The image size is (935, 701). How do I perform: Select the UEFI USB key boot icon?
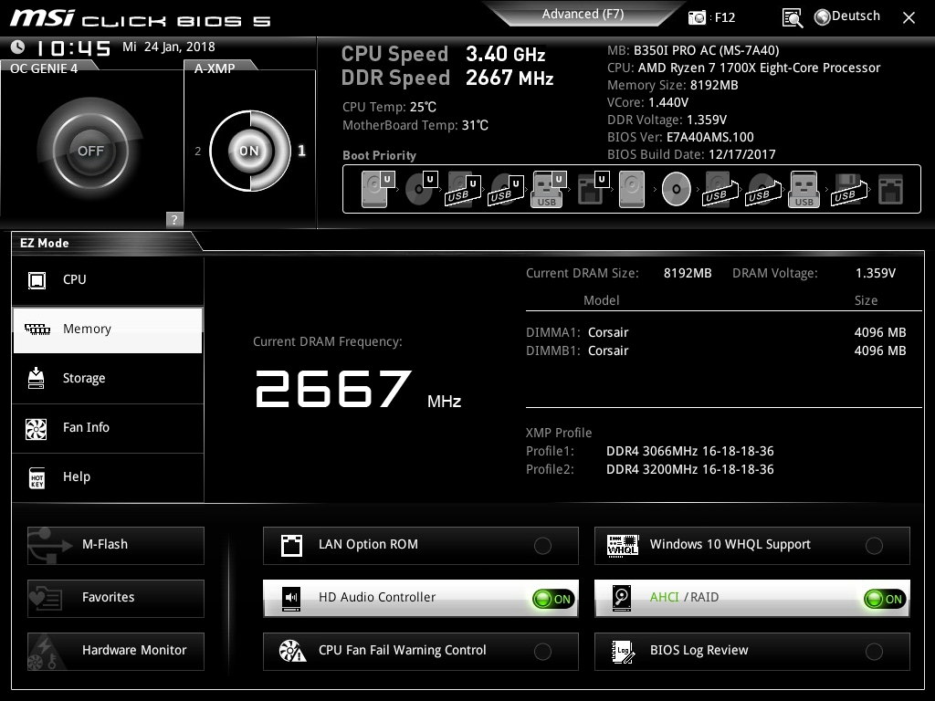coord(549,189)
